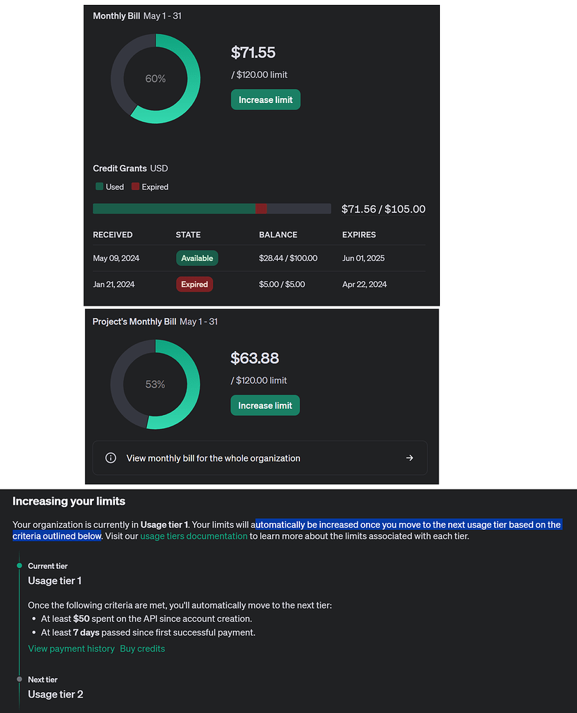Open the Monthly Bill header
Viewport: 577px width, 713px height.
click(x=116, y=15)
